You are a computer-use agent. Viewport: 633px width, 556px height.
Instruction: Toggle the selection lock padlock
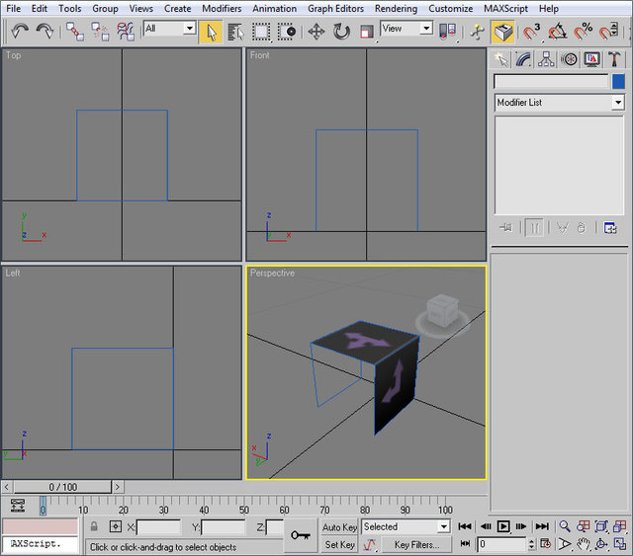click(95, 527)
